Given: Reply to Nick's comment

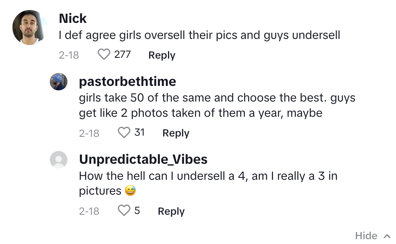Looking at the screenshot, I should point(161,55).
